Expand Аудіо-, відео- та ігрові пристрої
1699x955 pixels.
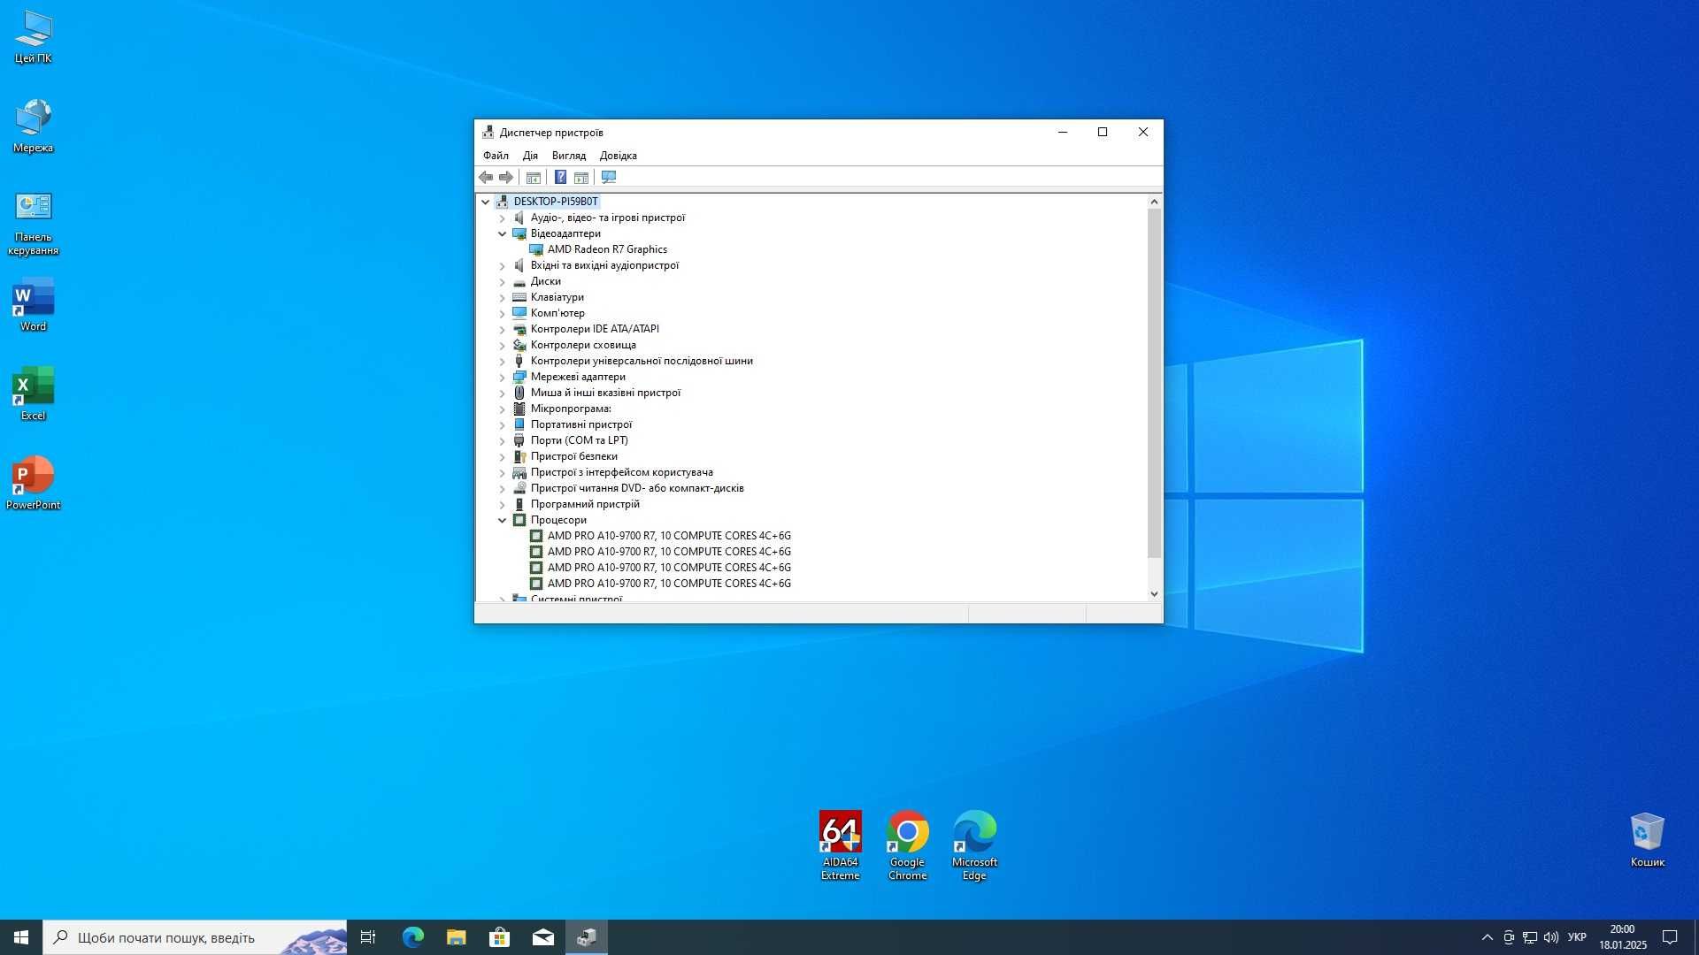click(x=502, y=218)
